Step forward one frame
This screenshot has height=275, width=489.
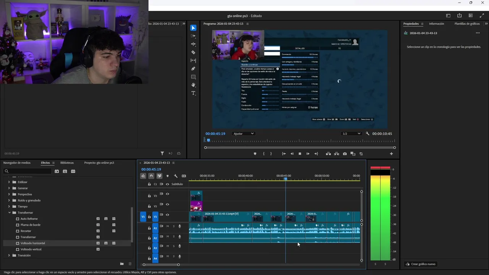pyautogui.click(x=308, y=154)
